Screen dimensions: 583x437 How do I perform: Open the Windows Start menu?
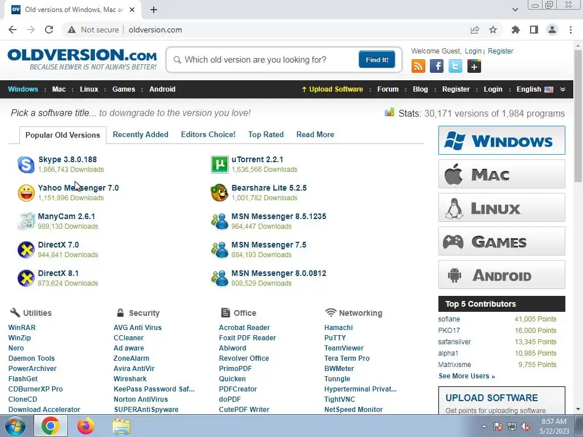coord(15,426)
